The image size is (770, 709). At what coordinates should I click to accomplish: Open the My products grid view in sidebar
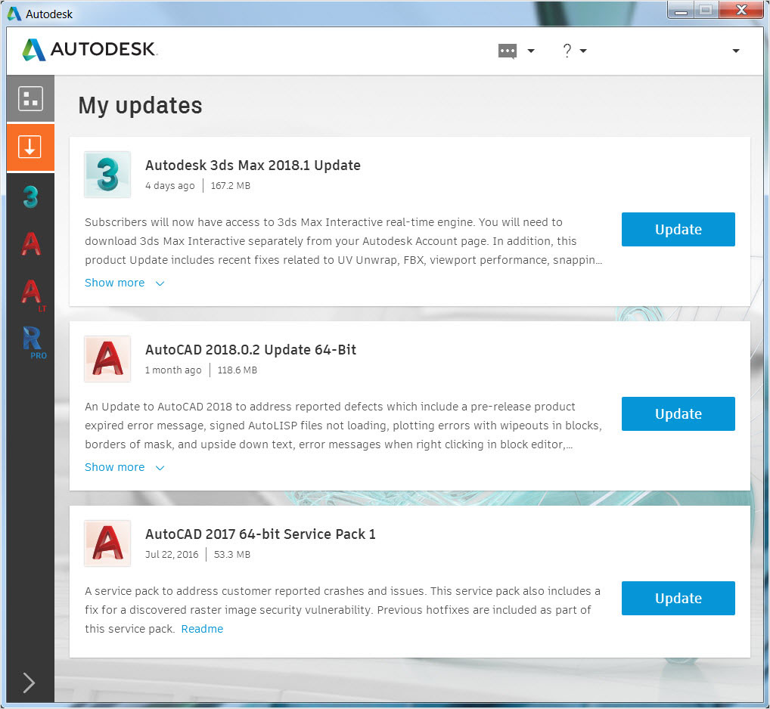coord(30,98)
